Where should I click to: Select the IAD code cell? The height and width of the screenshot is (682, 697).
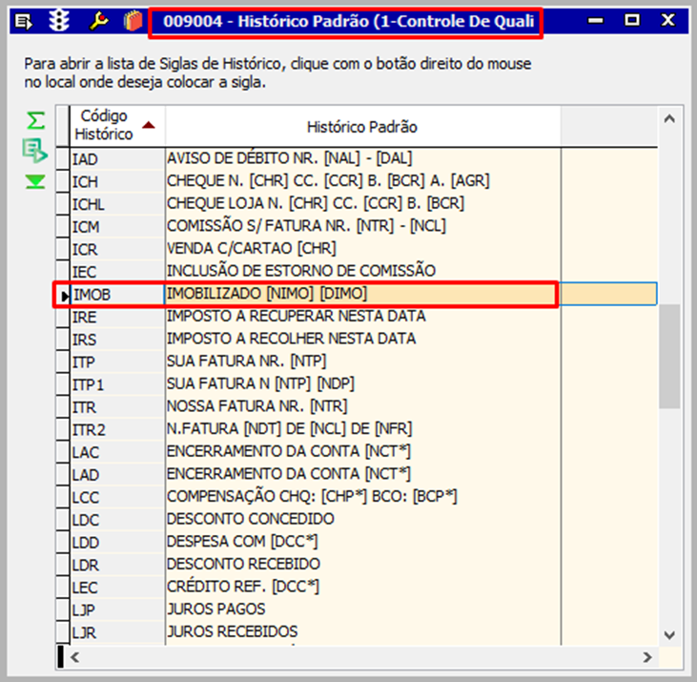tap(117, 158)
